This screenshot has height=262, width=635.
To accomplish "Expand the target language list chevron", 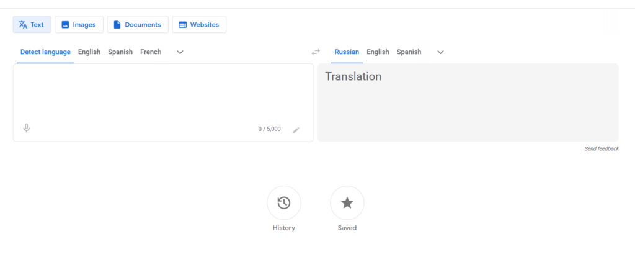I will (441, 52).
